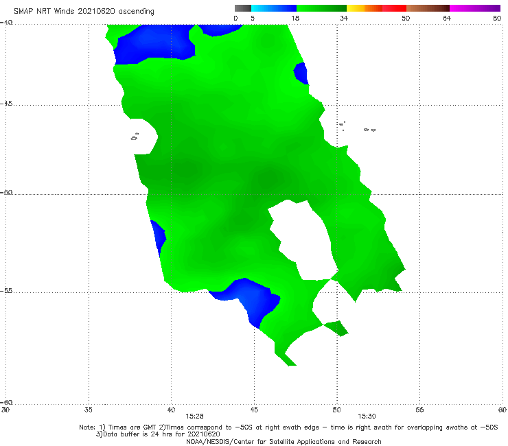
Task: Click the swath time label '15:30'
Action: 367,416
